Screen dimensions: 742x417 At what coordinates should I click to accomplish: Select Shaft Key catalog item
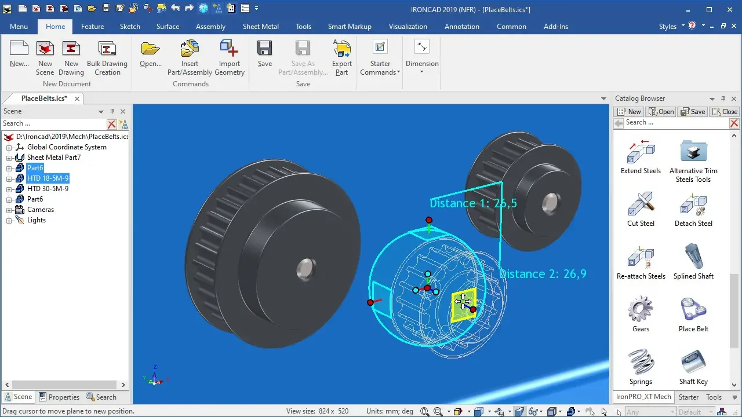[693, 368]
